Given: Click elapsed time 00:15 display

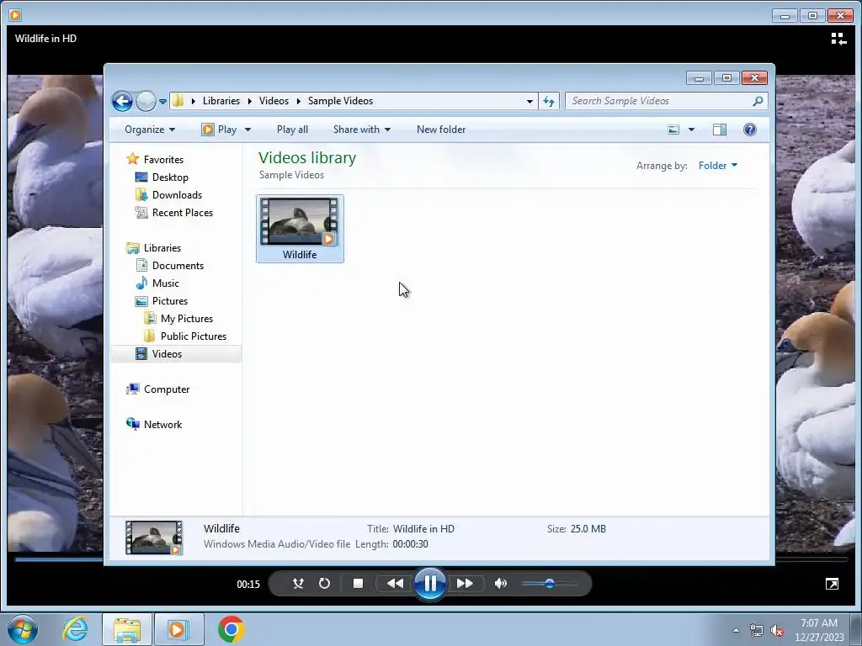Looking at the screenshot, I should 248,585.
